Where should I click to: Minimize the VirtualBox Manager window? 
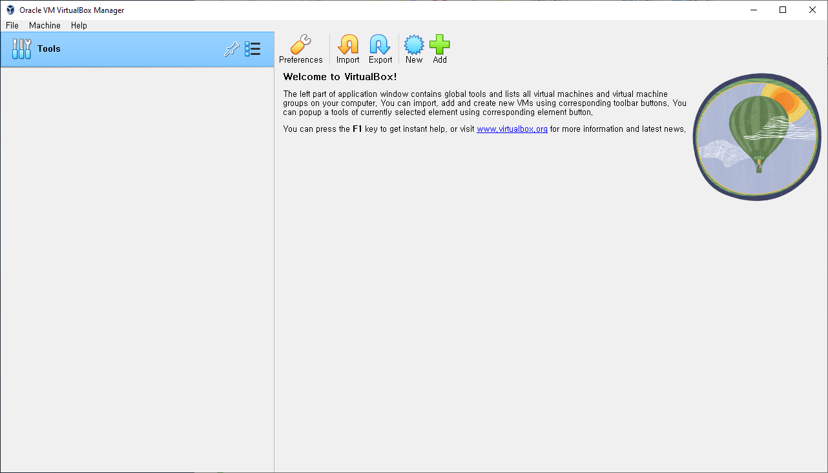point(753,10)
